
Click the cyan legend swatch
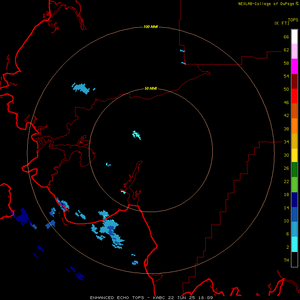coord(294,244)
